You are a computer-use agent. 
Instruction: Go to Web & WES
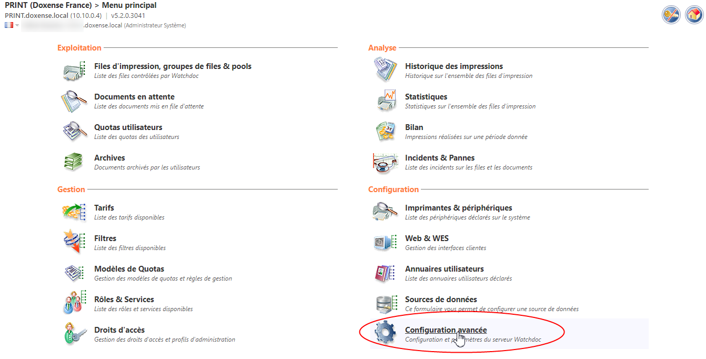(x=427, y=238)
